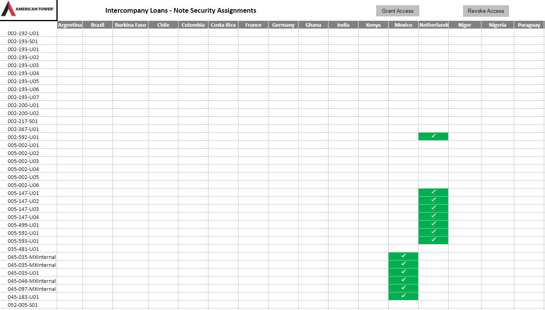Select row label 002-193-S01
545x310 pixels.
[x=23, y=41]
